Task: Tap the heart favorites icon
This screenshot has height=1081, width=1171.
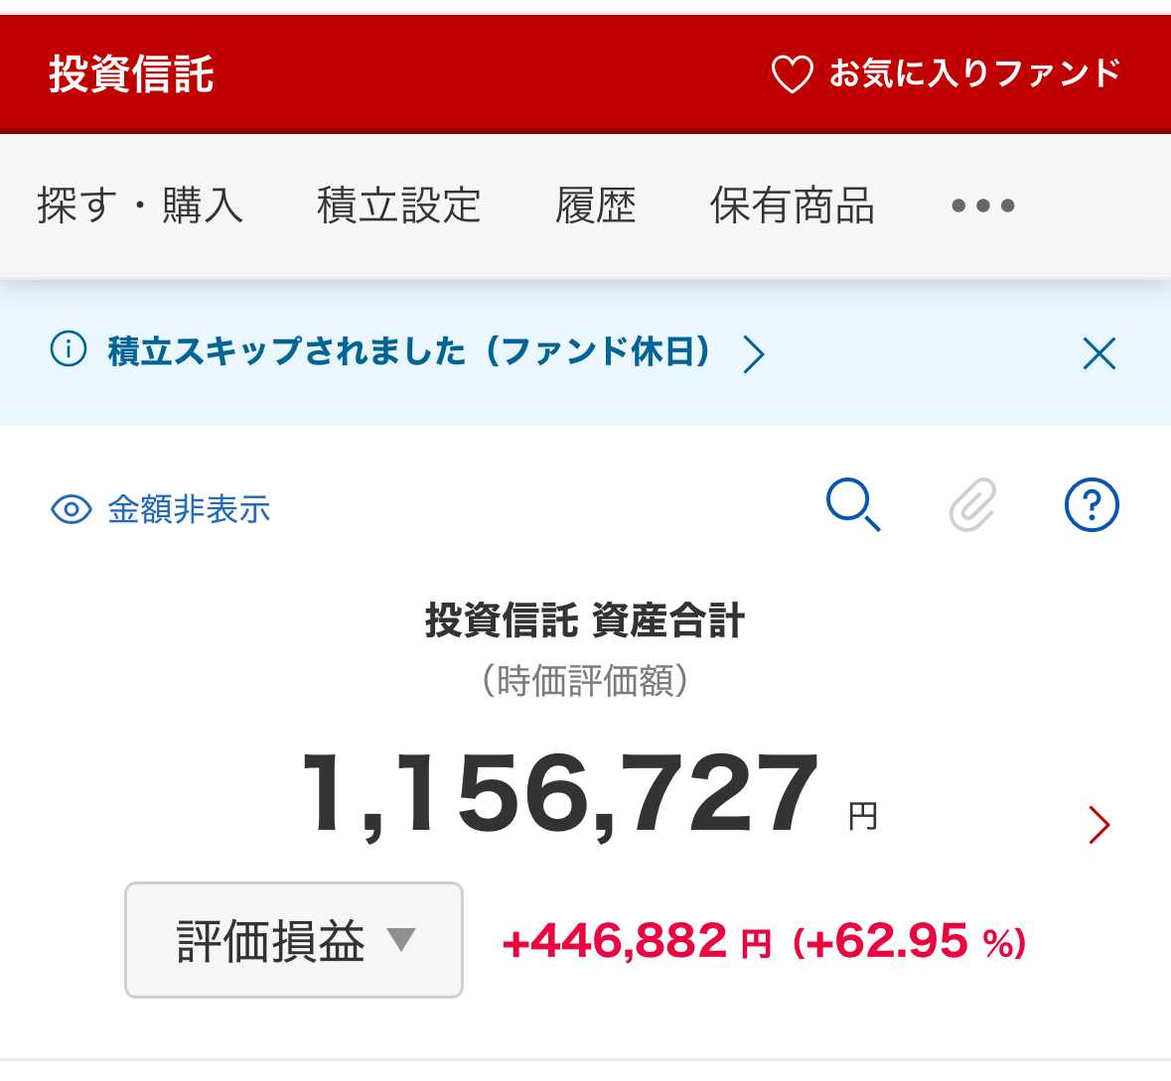Action: (x=792, y=74)
